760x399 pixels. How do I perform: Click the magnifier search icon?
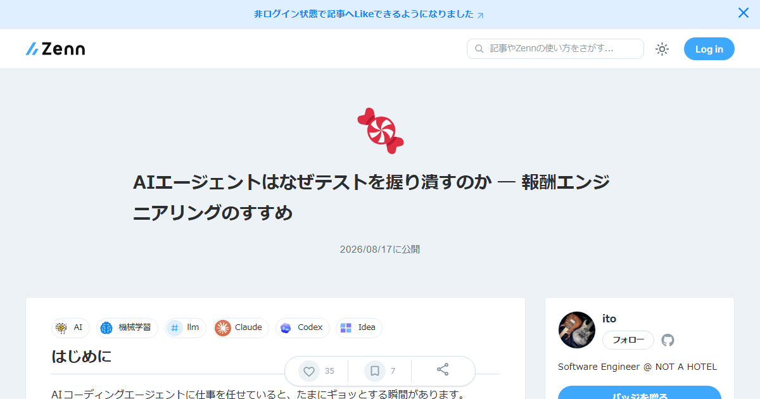(x=479, y=49)
